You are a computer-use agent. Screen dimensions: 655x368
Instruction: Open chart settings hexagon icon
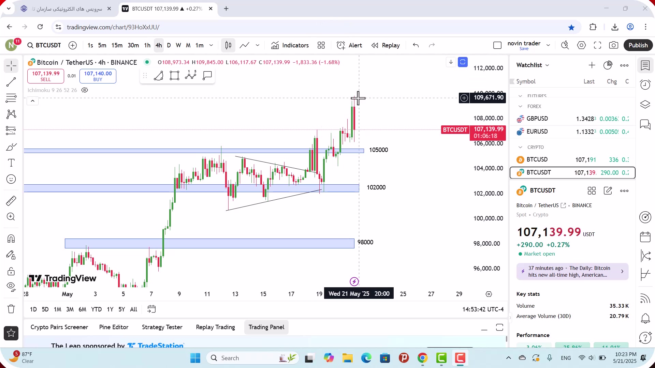coord(581,45)
